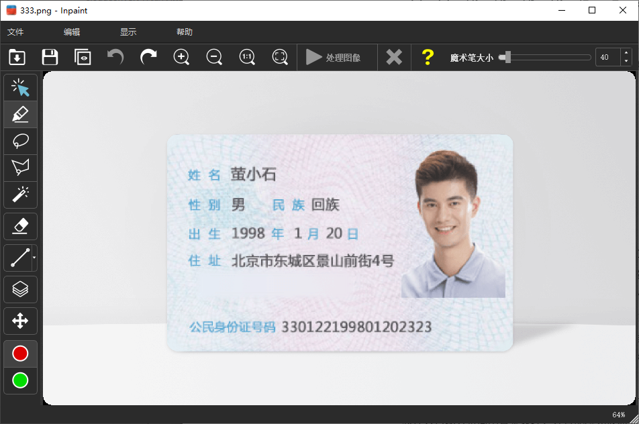Pick the Eraser tool
Image resolution: width=639 pixels, height=424 pixels.
20,226
